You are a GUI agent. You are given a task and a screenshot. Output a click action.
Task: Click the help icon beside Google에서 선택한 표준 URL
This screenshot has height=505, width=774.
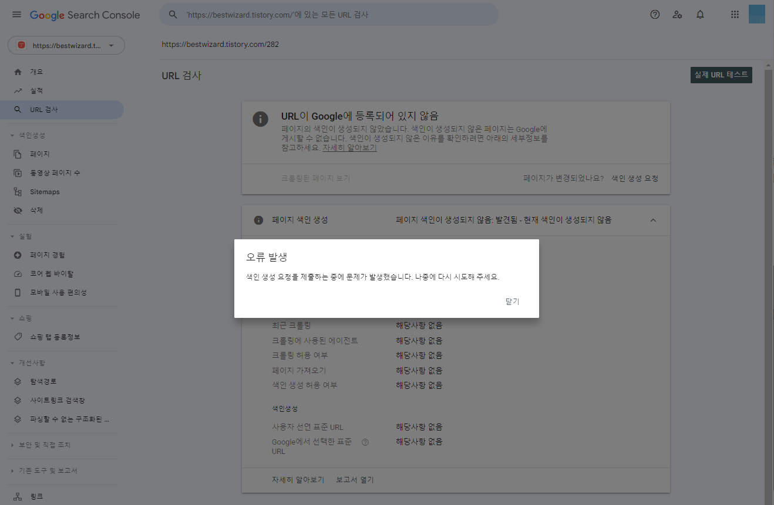tap(365, 442)
